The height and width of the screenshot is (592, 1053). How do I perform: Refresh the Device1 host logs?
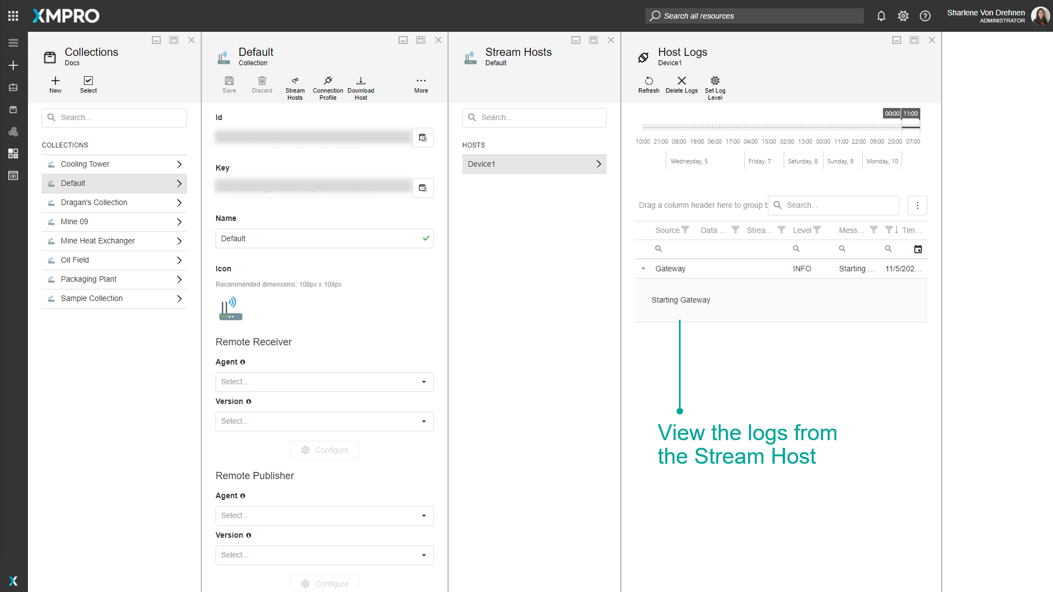click(x=649, y=87)
